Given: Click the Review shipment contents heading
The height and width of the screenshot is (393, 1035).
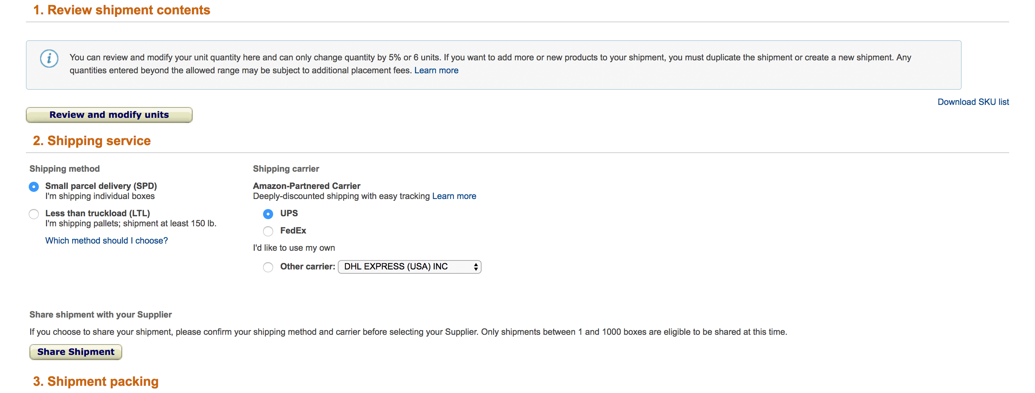Looking at the screenshot, I should tap(121, 10).
